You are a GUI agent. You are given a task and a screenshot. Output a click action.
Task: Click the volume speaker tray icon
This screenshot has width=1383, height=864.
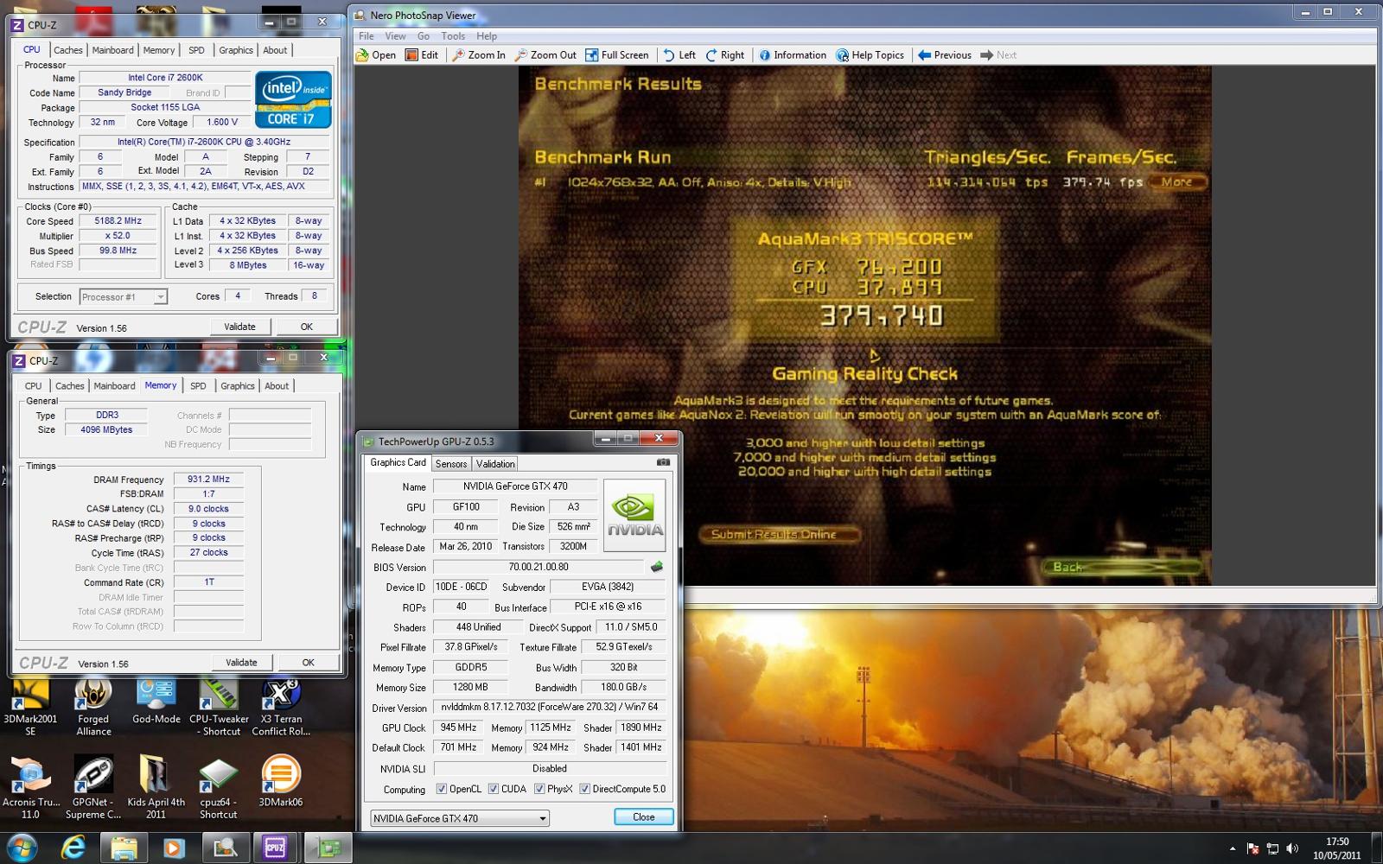pyautogui.click(x=1292, y=848)
